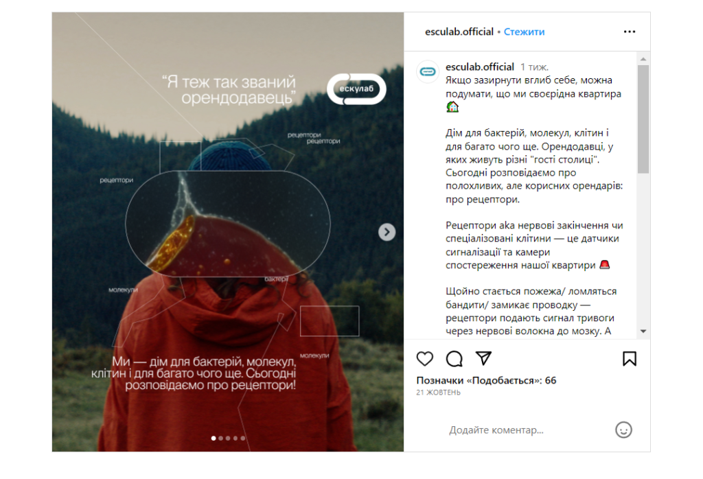Select the second carousel dot indicator
Image resolution: width=703 pixels, height=479 pixels.
pos(220,439)
